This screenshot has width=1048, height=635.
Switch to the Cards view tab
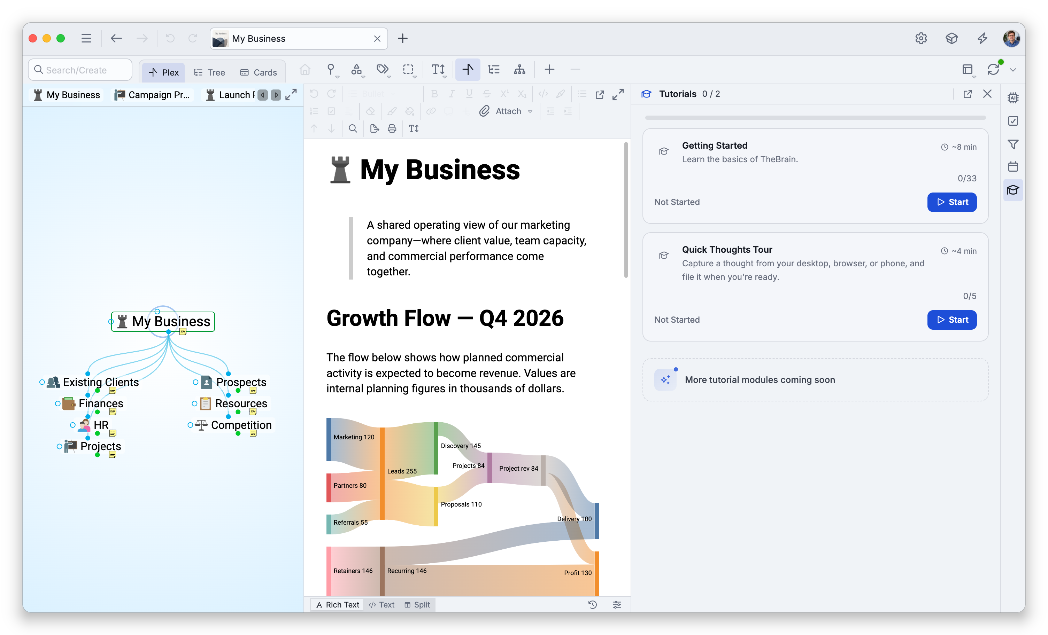pyautogui.click(x=259, y=73)
